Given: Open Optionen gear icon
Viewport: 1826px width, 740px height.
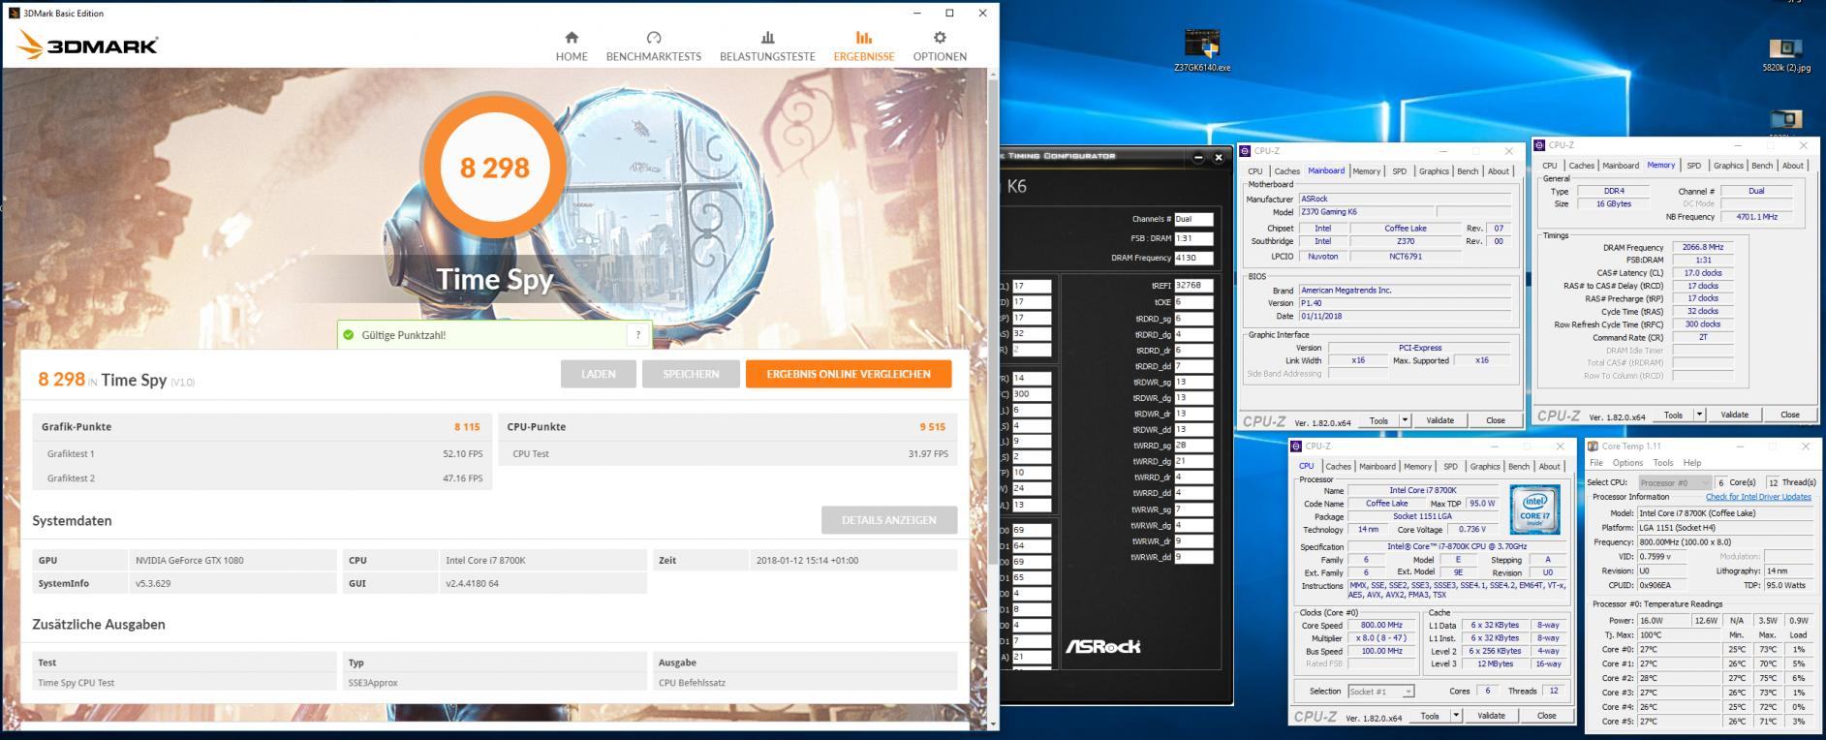Looking at the screenshot, I should pos(940,38).
